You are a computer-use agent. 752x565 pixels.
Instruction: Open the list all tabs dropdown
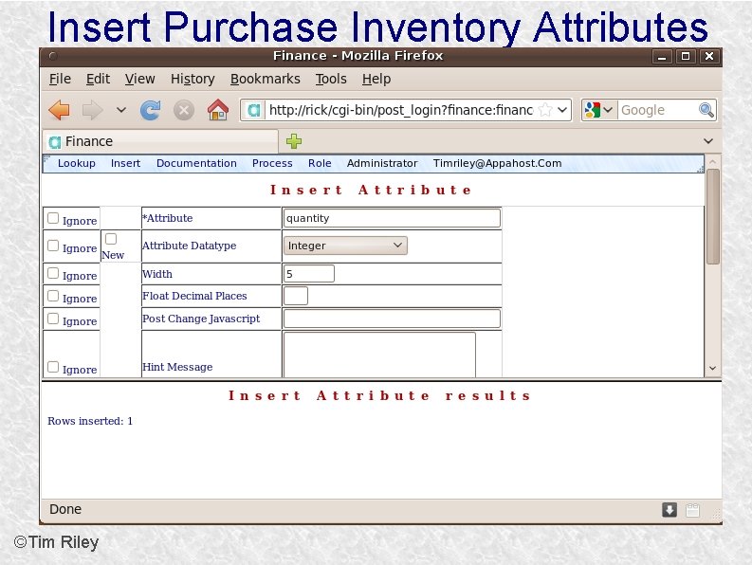click(708, 141)
